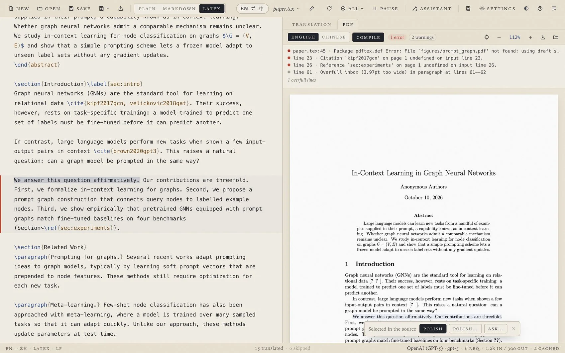Click the line 23 citation warning

coord(424,58)
